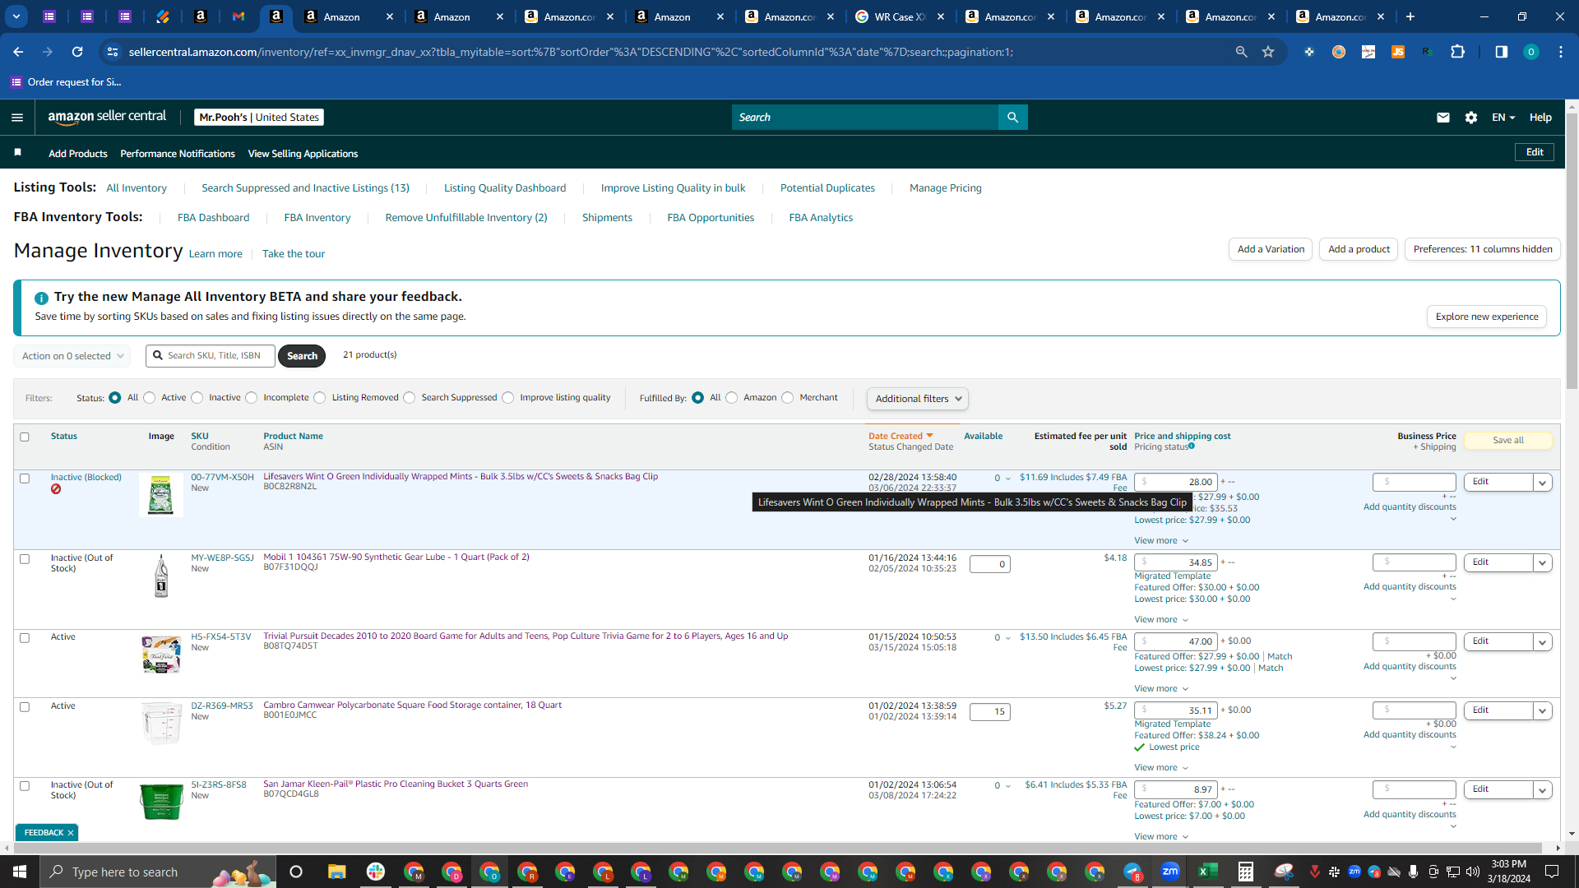Screen dimensions: 1579x888
Task: Click the Cambro Camwear available quantity field
Action: tap(990, 712)
